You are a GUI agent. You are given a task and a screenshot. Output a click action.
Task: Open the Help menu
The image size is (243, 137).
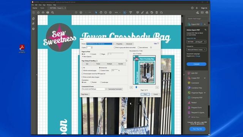point(54,5)
